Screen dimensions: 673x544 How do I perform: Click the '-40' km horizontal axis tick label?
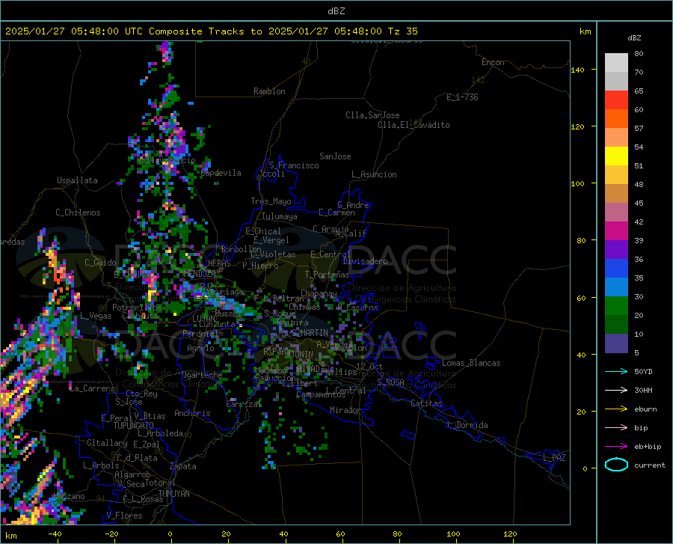[54, 534]
